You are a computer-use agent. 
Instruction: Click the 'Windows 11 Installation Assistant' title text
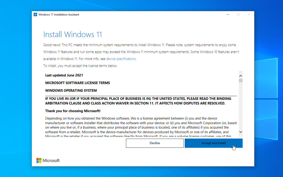click(59, 15)
